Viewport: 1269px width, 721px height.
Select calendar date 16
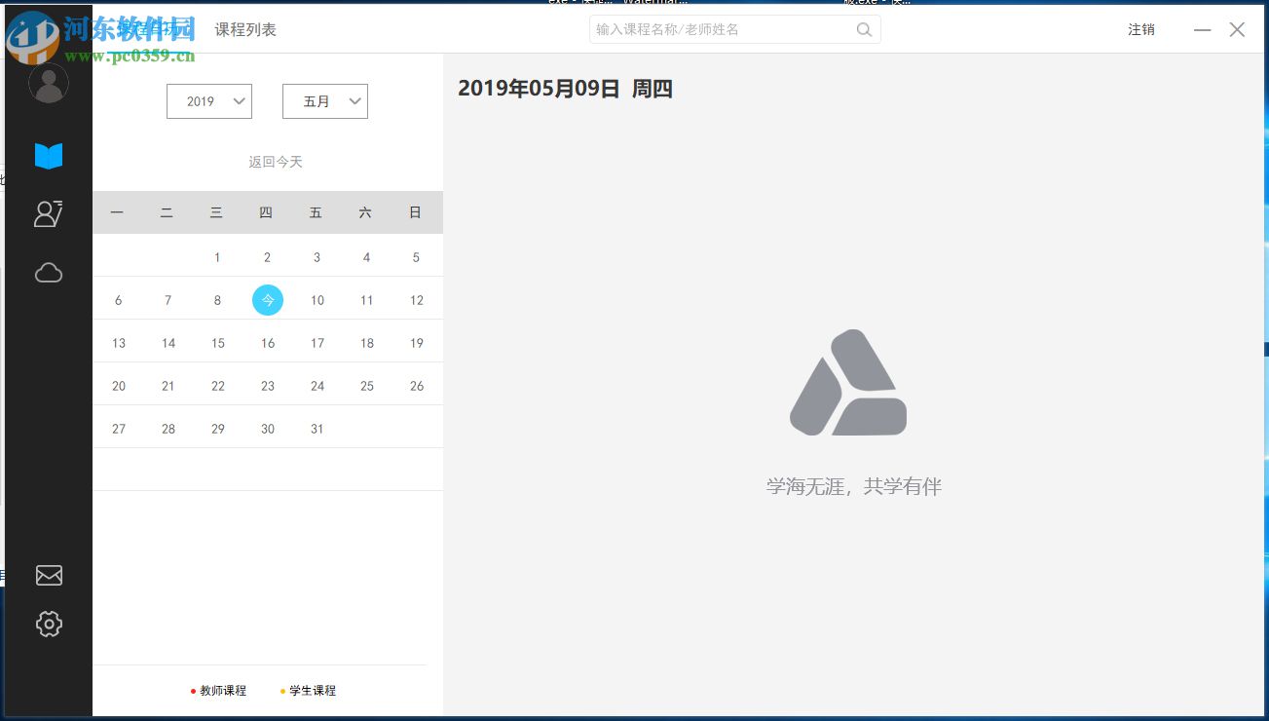coord(268,343)
